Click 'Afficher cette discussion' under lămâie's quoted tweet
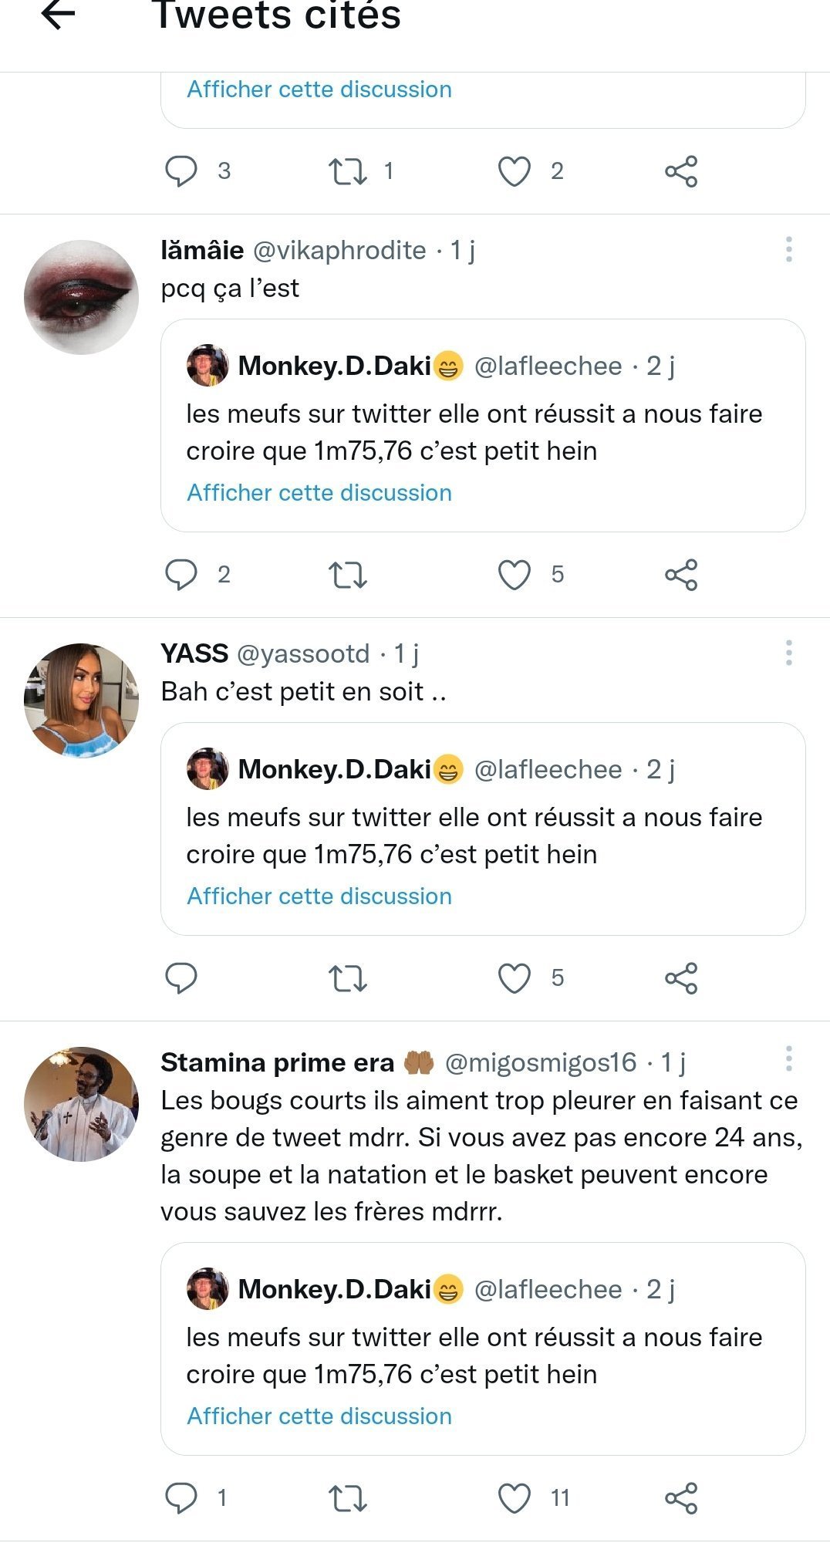The height and width of the screenshot is (1563, 830). [319, 493]
